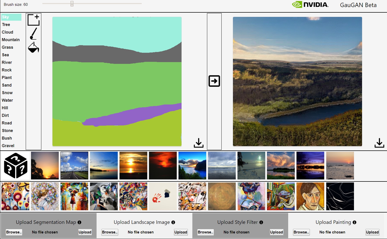The height and width of the screenshot is (239, 387).
Task: Open Upload Segmentation Map info icon
Action: coord(79,222)
